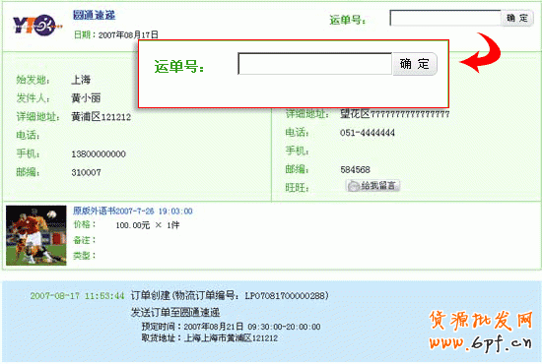Click the 发送订单至圆通速递 status entry

tap(175, 313)
